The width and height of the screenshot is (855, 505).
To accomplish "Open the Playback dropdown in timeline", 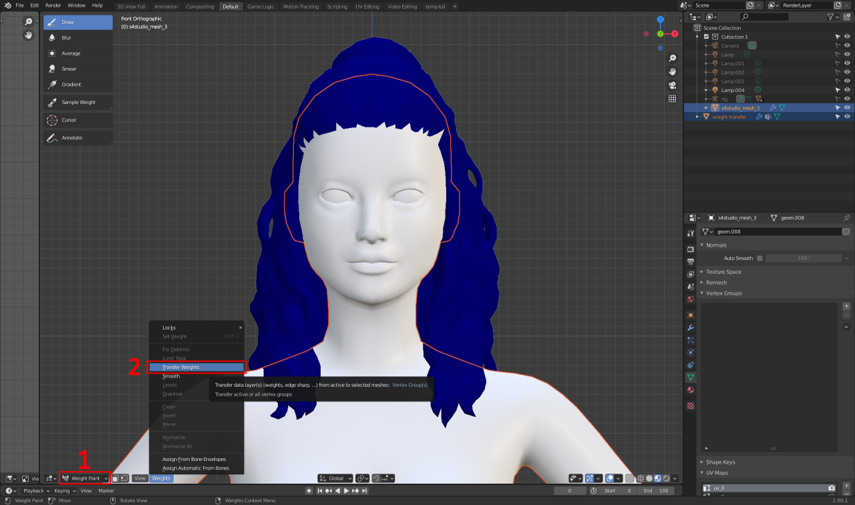I will [x=35, y=491].
